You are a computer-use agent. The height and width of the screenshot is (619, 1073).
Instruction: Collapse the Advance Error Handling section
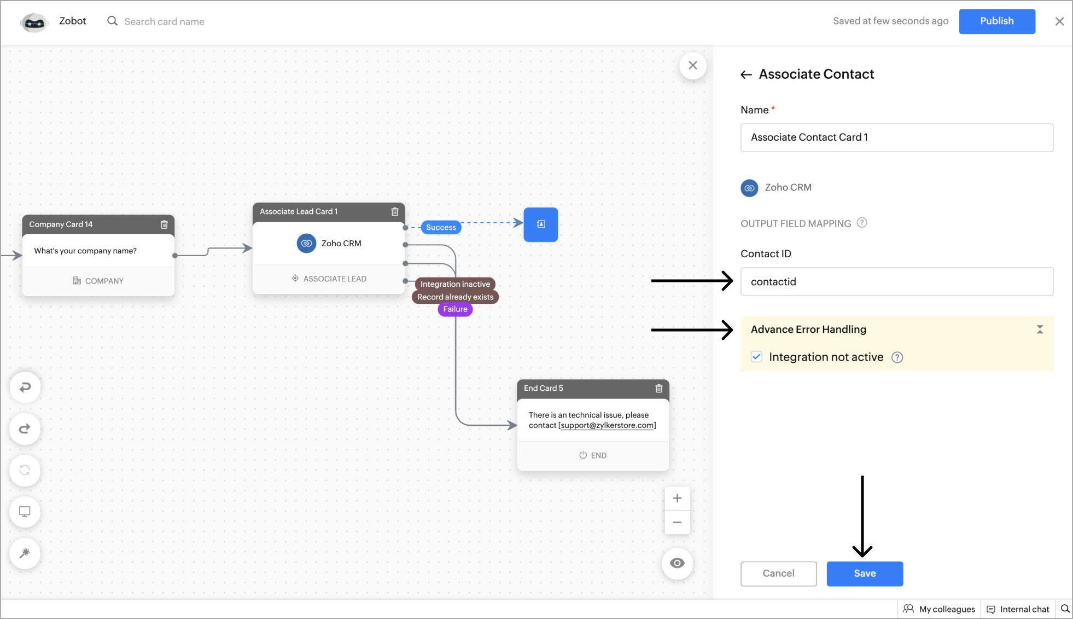click(1040, 329)
